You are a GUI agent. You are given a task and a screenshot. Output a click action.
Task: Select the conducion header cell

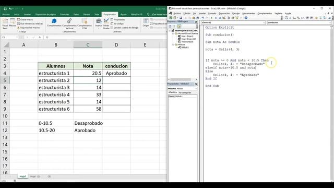(x=116, y=66)
